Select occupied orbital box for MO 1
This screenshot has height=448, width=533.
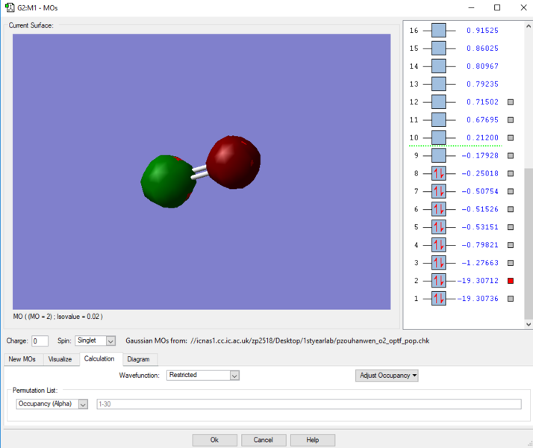click(438, 299)
